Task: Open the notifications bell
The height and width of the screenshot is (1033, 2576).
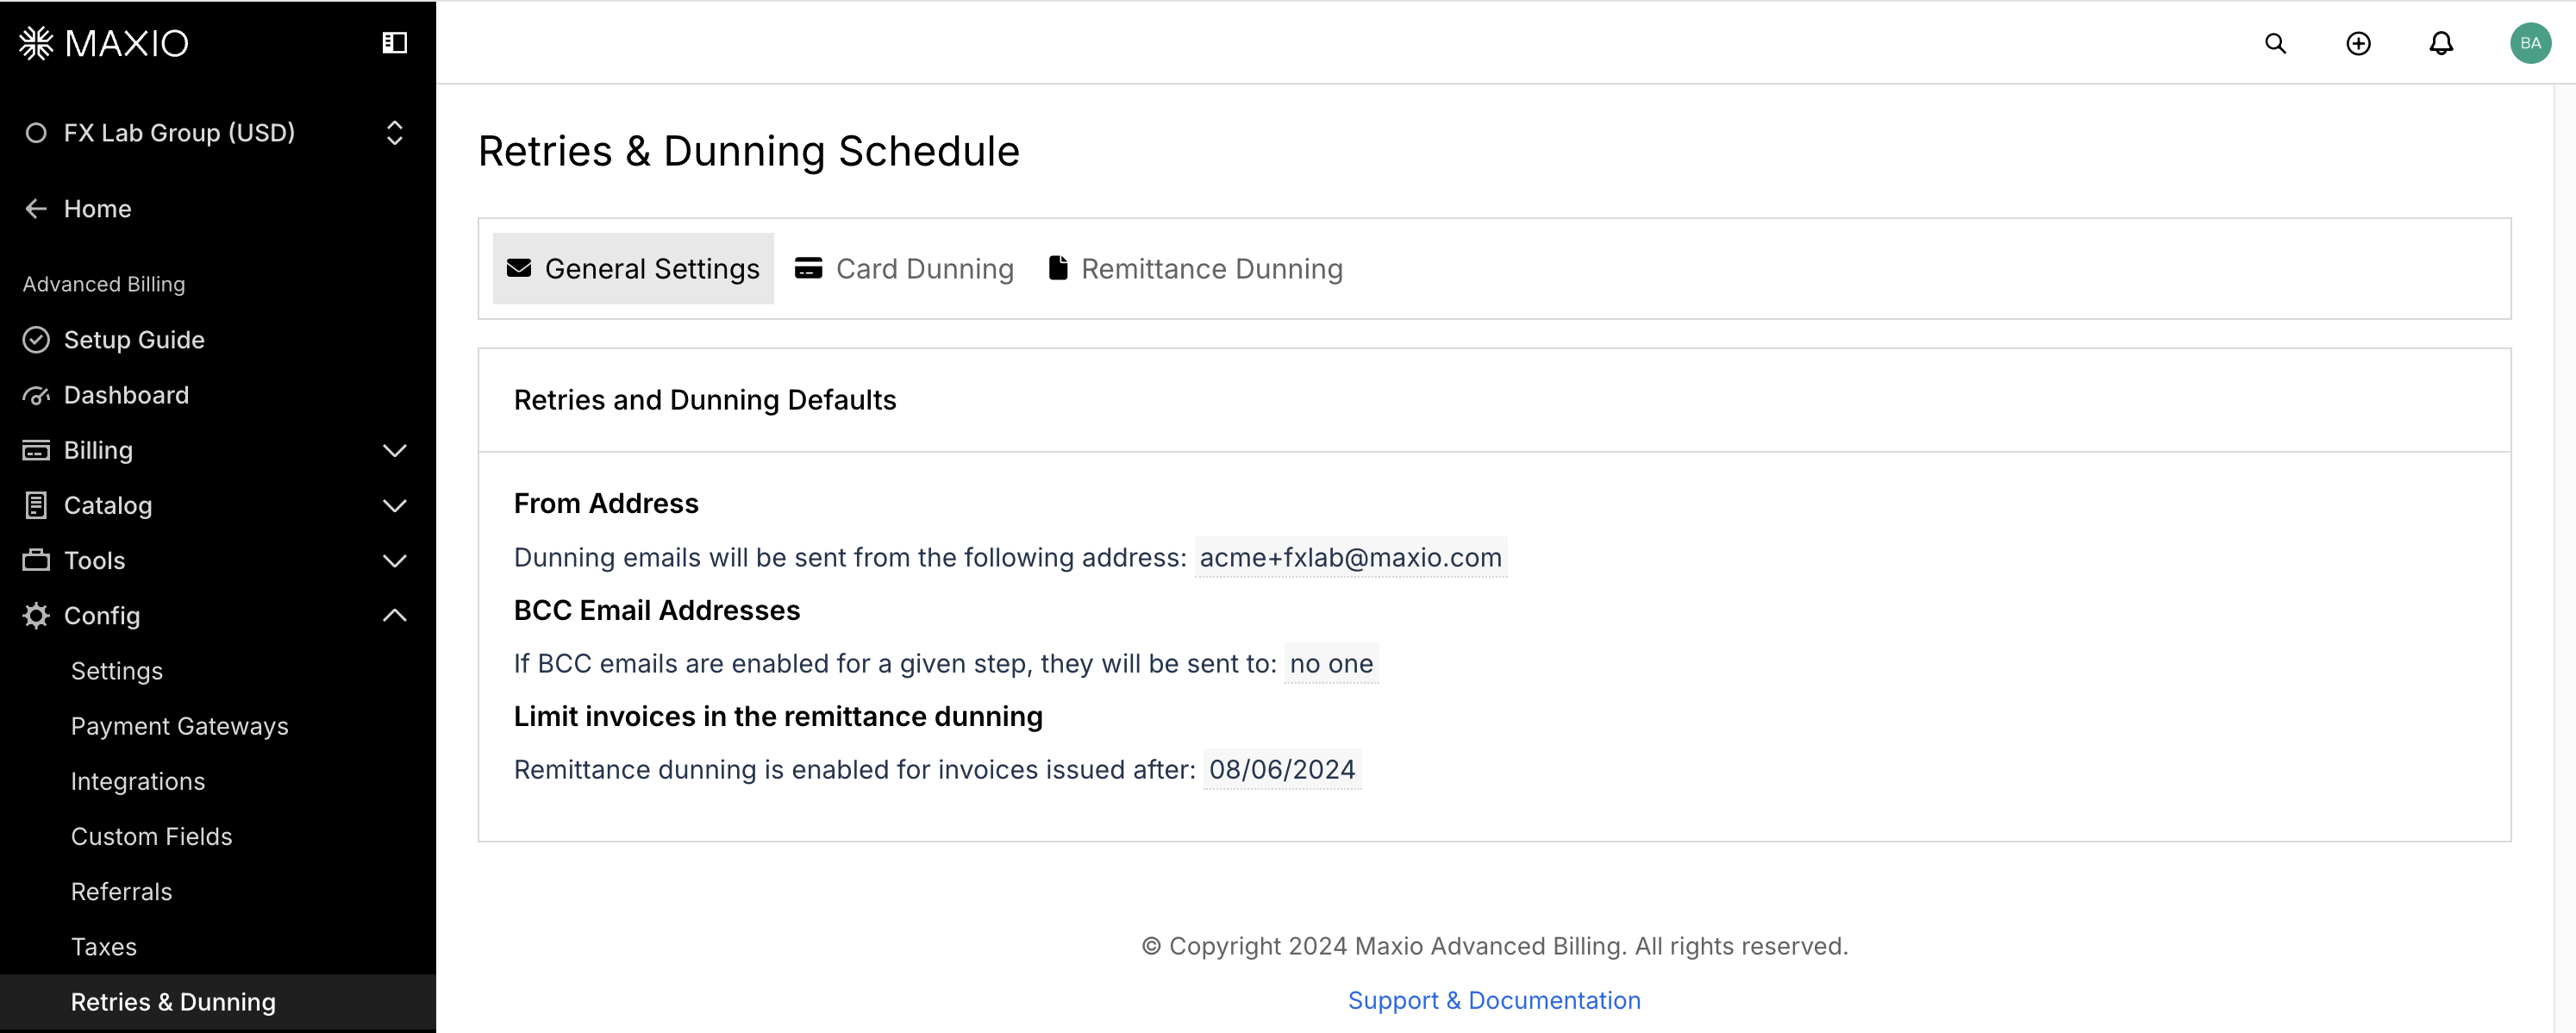Action: (x=2441, y=43)
